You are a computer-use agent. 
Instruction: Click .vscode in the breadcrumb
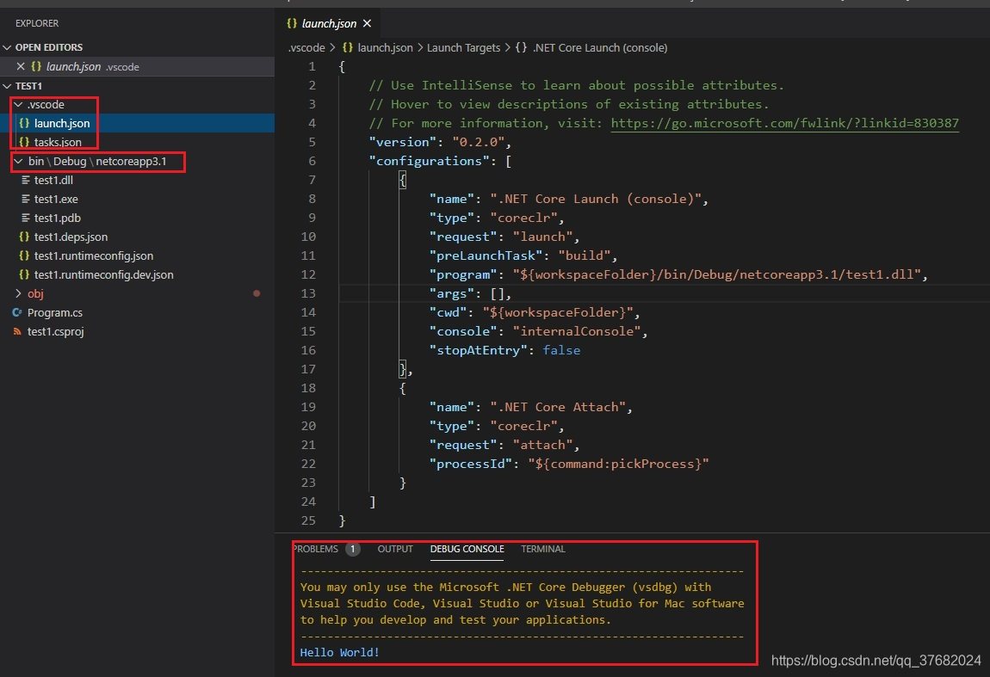click(306, 47)
